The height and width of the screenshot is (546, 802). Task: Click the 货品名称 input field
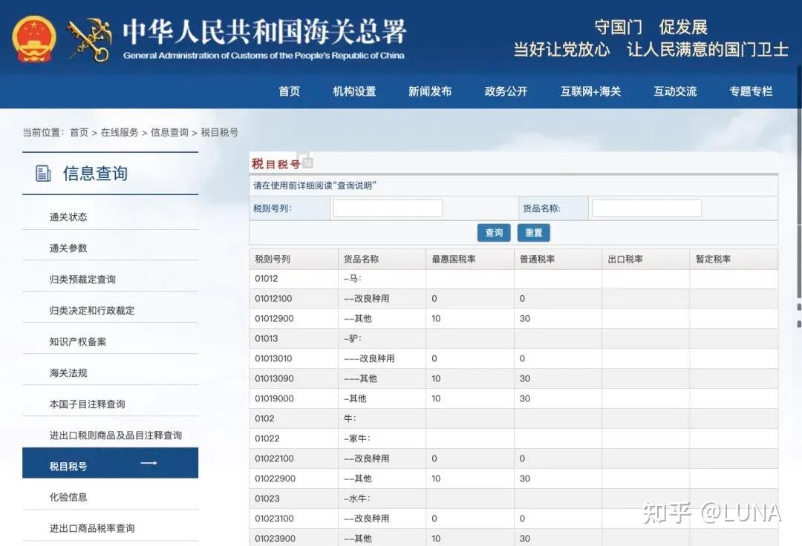[646, 208]
